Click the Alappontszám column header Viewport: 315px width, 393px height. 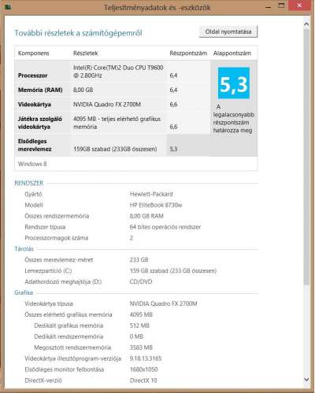(x=232, y=53)
